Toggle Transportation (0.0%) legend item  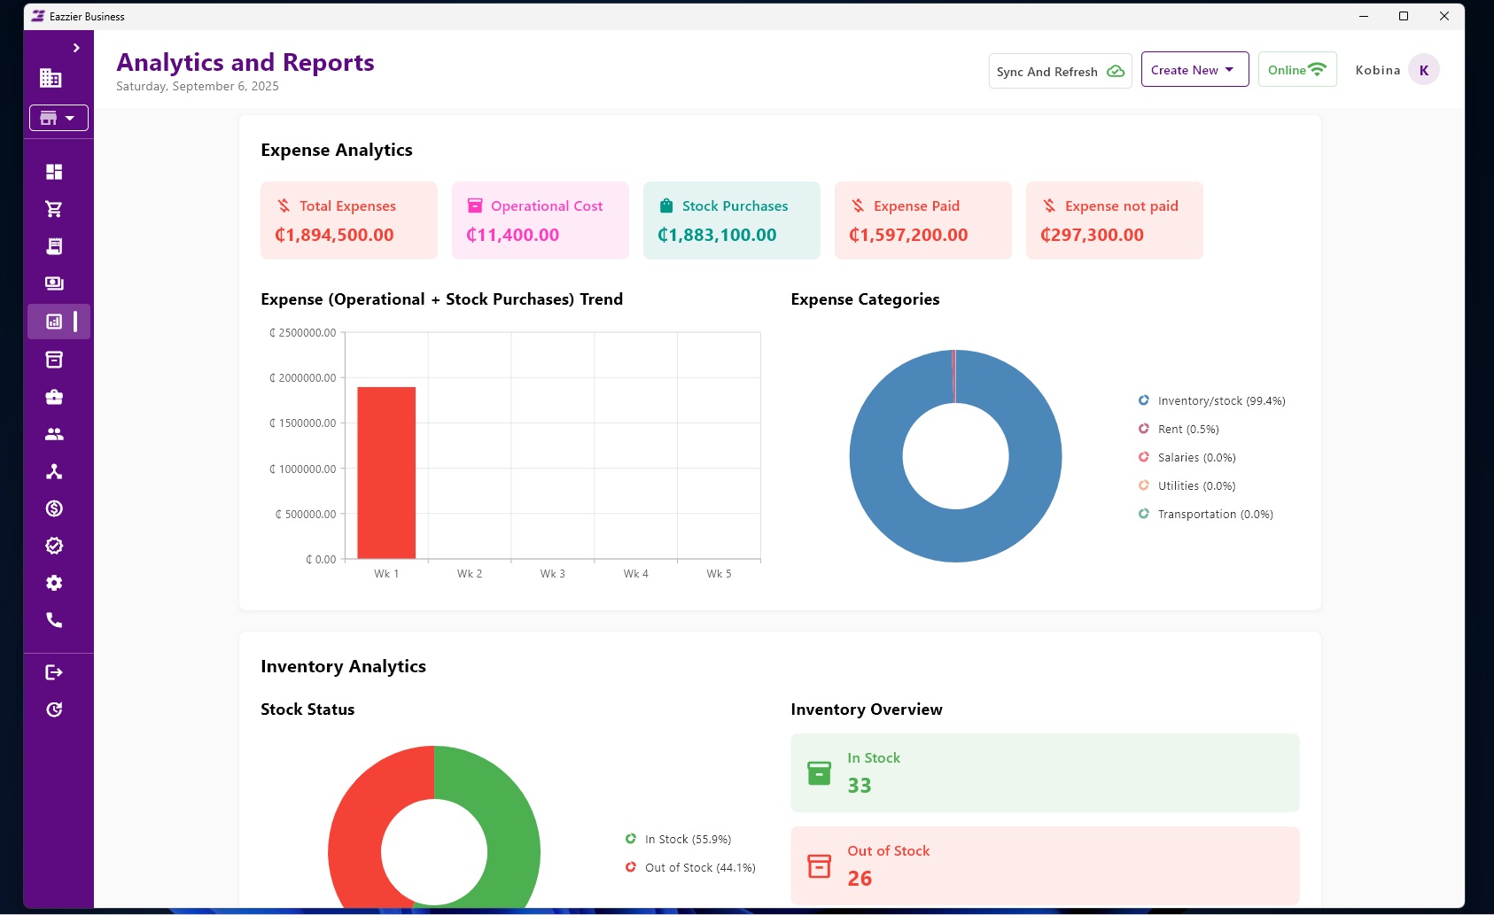point(1205,515)
